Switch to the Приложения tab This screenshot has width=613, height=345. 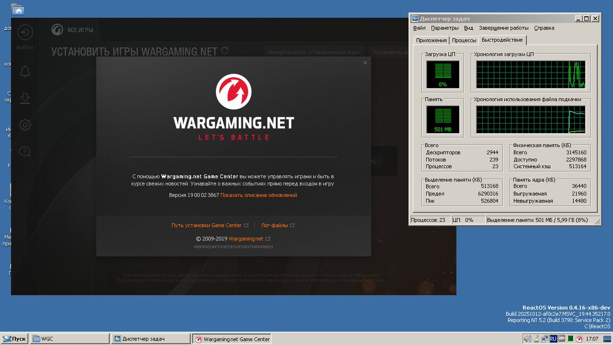tap(431, 40)
